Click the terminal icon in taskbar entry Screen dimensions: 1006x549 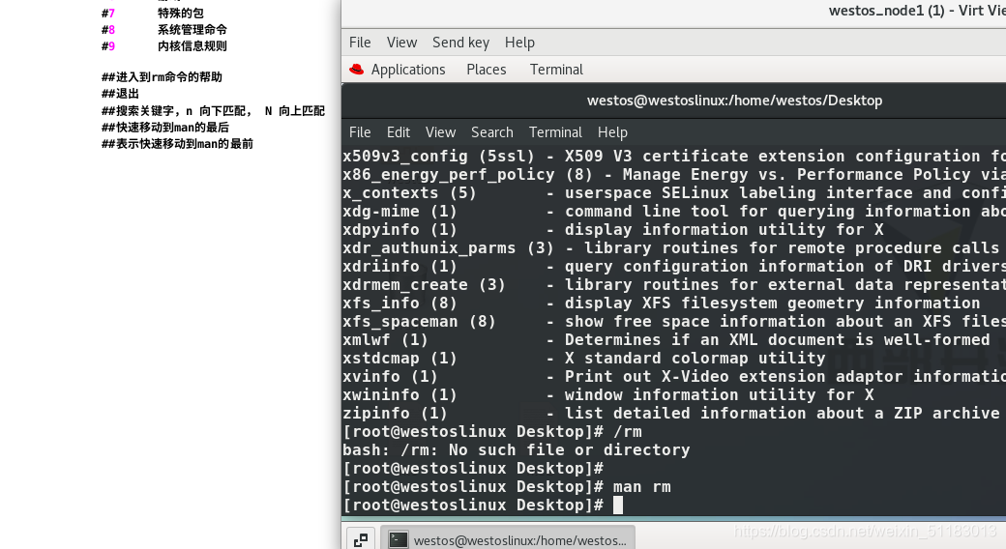point(398,540)
